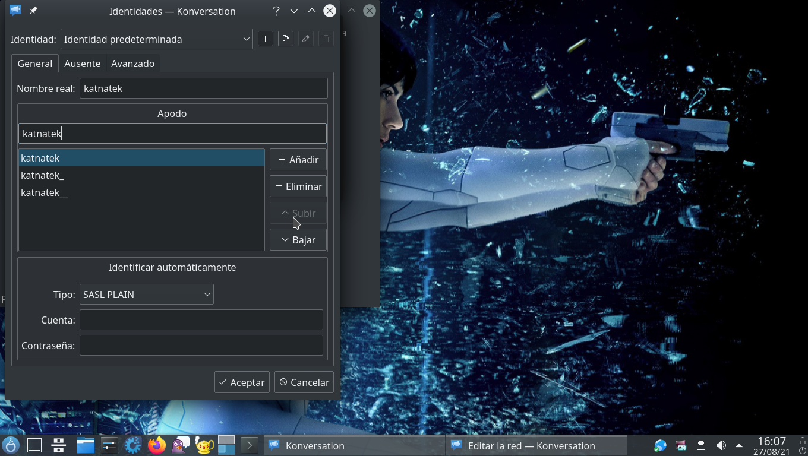The height and width of the screenshot is (456, 808).
Task: Open the application launcher menu
Action: (x=11, y=445)
